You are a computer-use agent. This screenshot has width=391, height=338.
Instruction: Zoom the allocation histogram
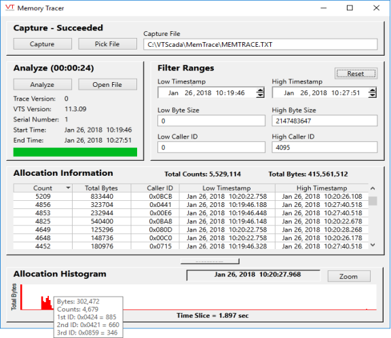point(349,276)
